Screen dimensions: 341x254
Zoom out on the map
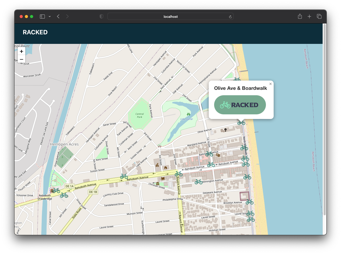click(21, 59)
